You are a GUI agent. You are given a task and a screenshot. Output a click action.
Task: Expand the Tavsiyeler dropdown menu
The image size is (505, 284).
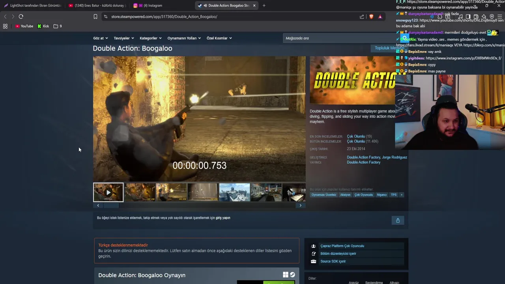124,38
